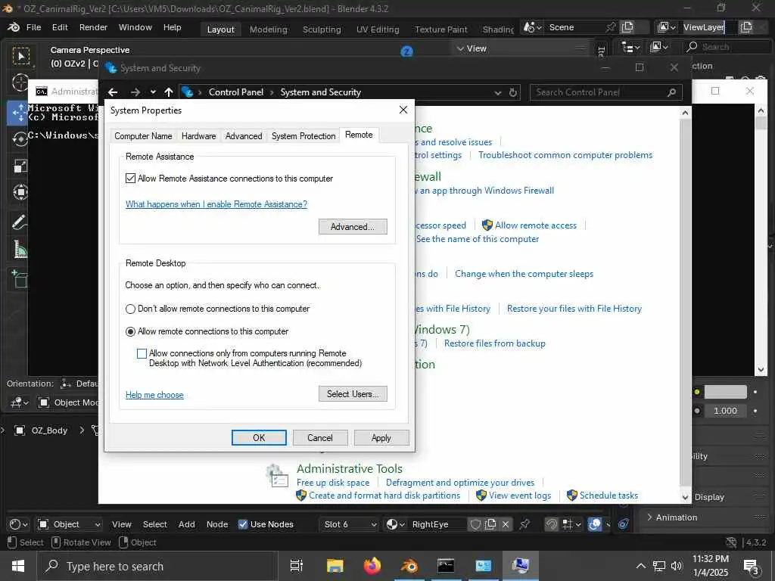Duplicate the RightEye material

pos(490,524)
